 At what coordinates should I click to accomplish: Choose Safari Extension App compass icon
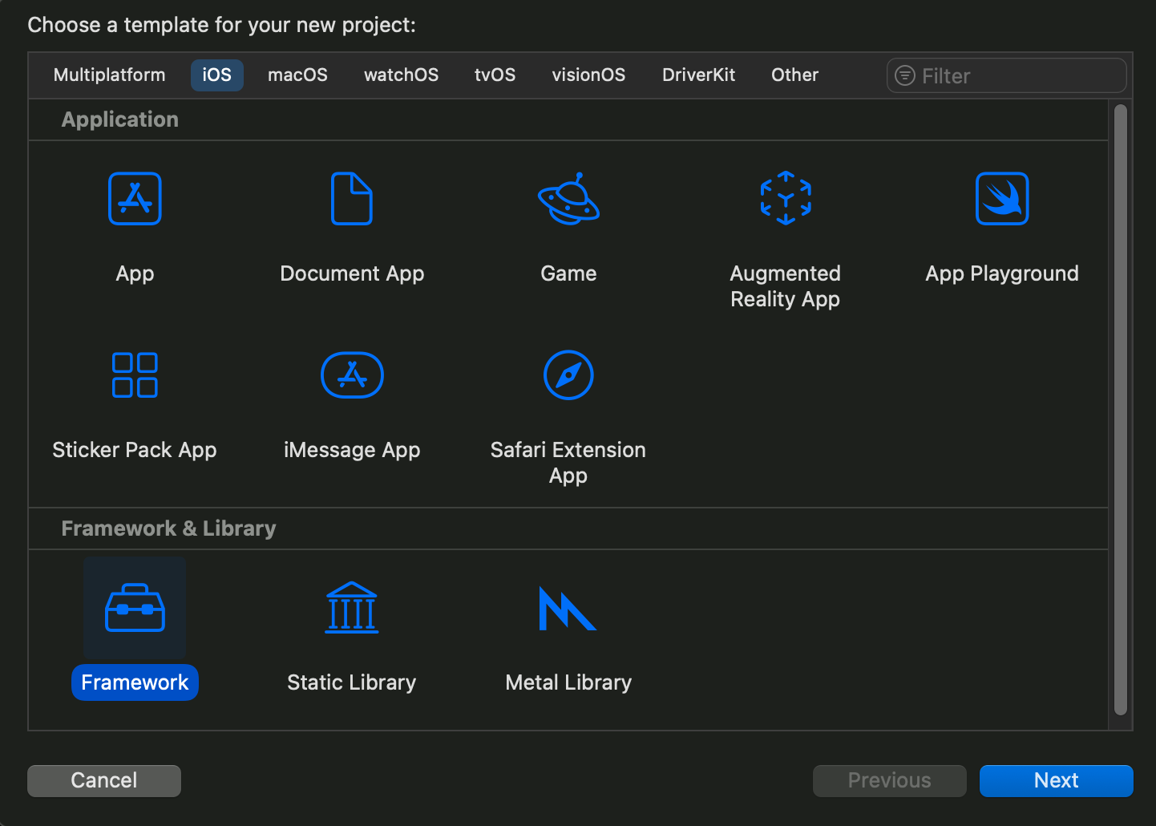point(568,375)
